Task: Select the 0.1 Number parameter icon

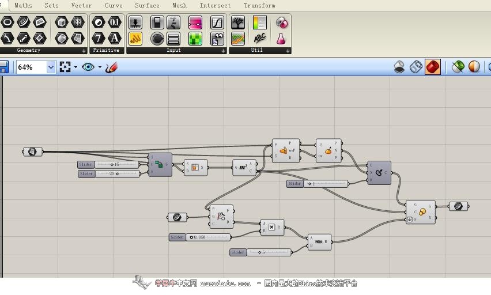Action: point(115,22)
